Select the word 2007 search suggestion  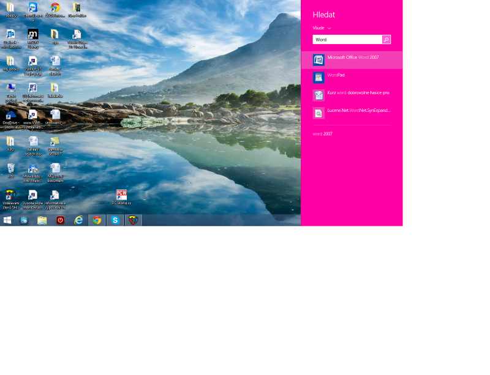(x=323, y=133)
